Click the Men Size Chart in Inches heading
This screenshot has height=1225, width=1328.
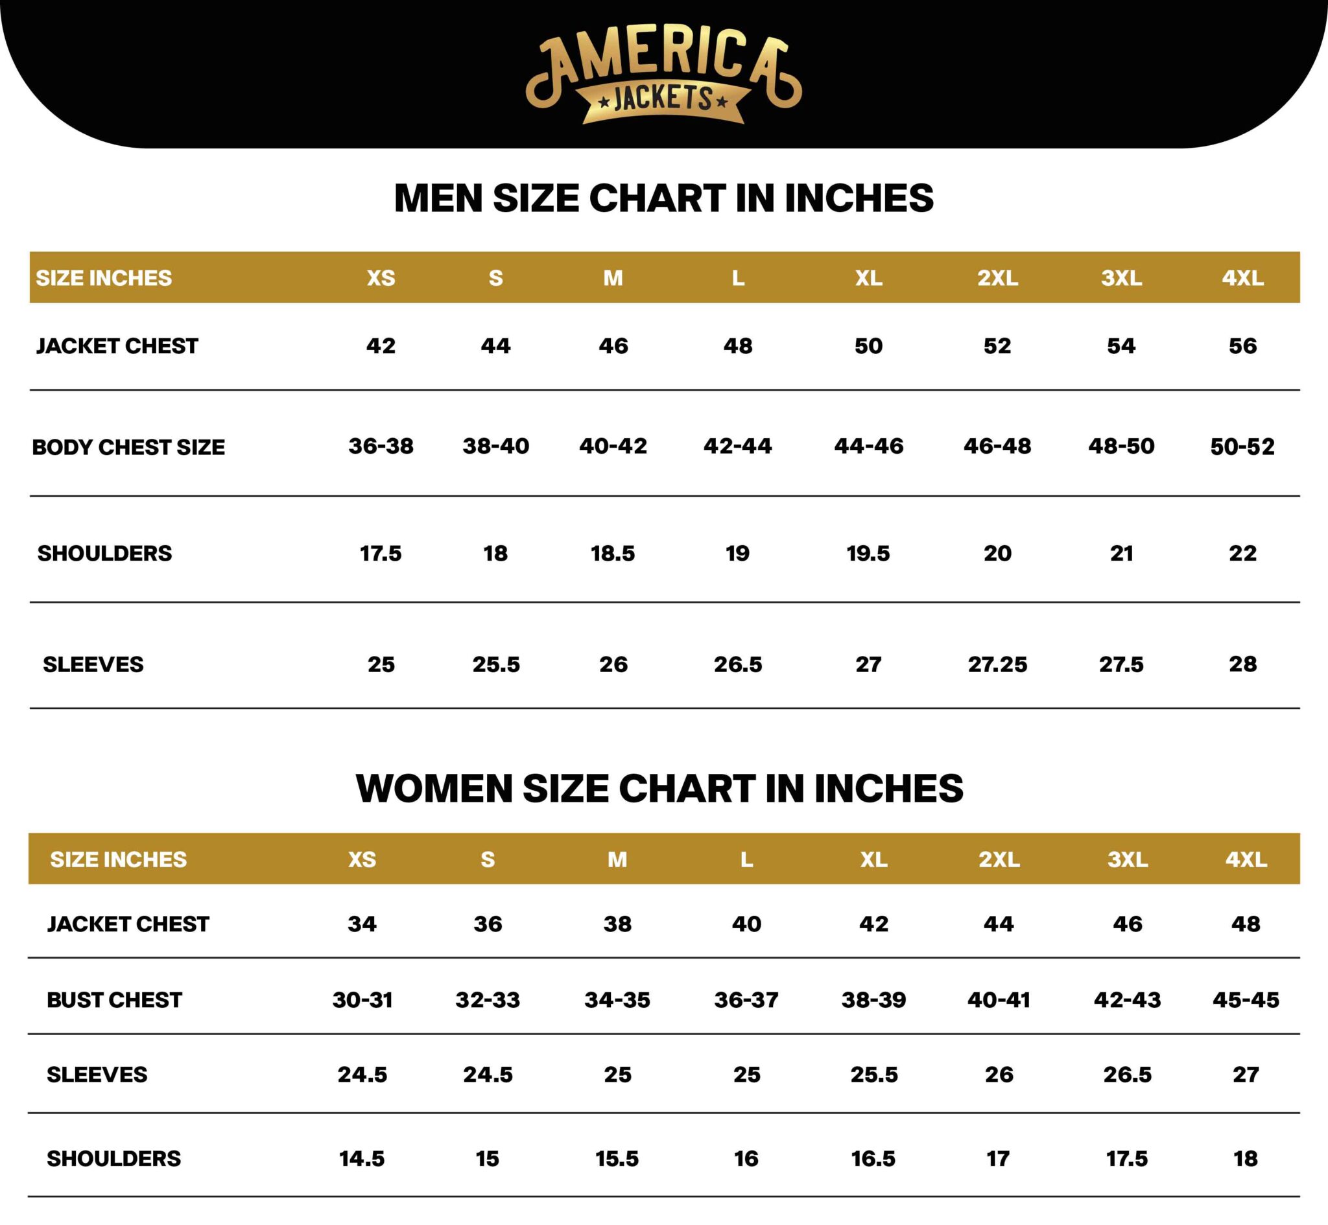tap(663, 198)
